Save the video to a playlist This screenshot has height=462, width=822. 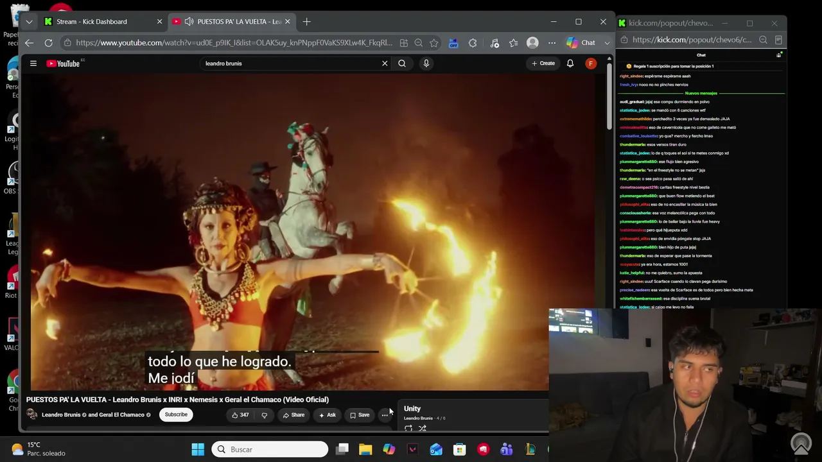click(x=359, y=415)
